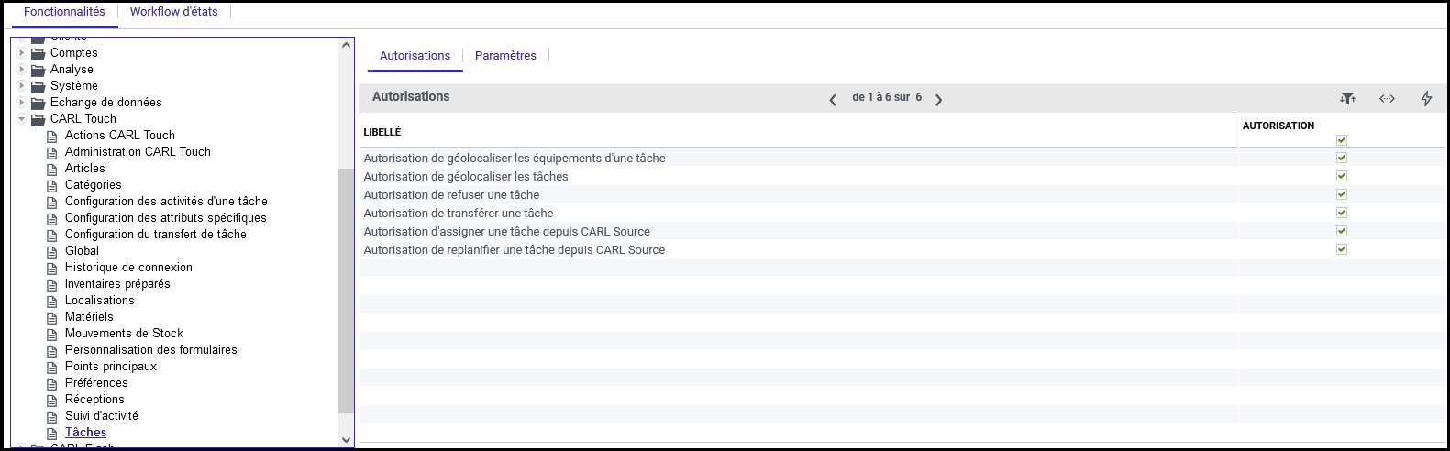Expand the Analyse folder
The width and height of the screenshot is (1450, 451).
(22, 70)
